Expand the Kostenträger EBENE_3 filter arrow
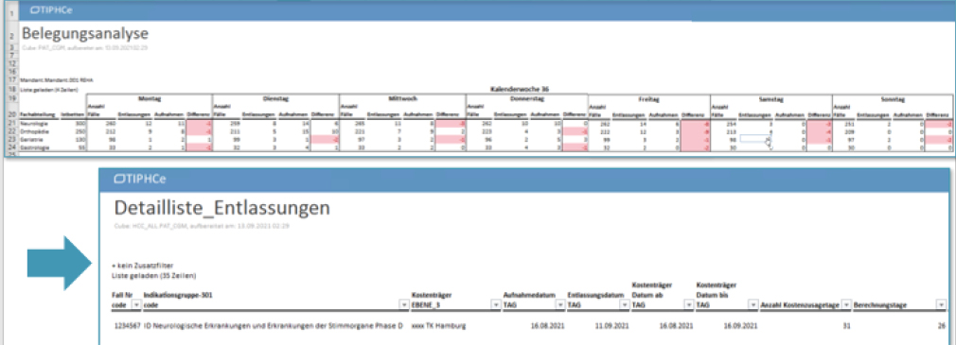 point(495,304)
